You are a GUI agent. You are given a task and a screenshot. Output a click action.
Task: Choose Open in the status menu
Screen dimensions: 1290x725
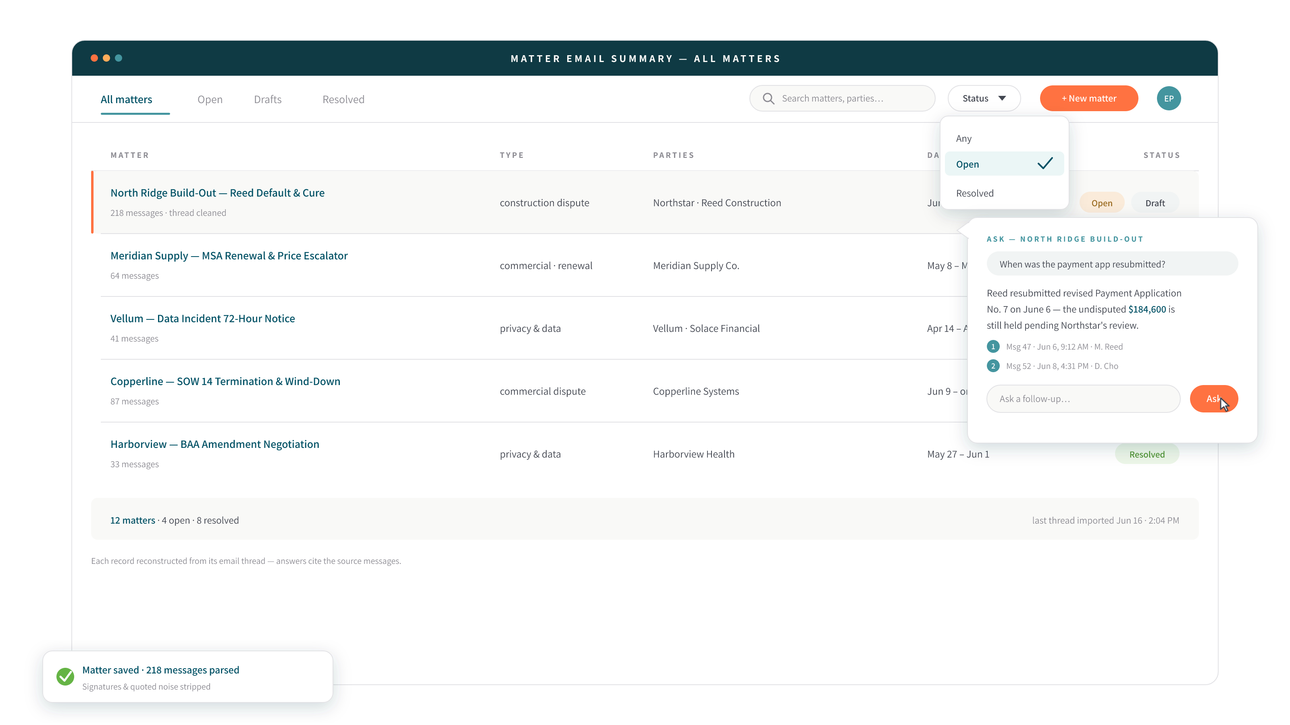pyautogui.click(x=1004, y=164)
